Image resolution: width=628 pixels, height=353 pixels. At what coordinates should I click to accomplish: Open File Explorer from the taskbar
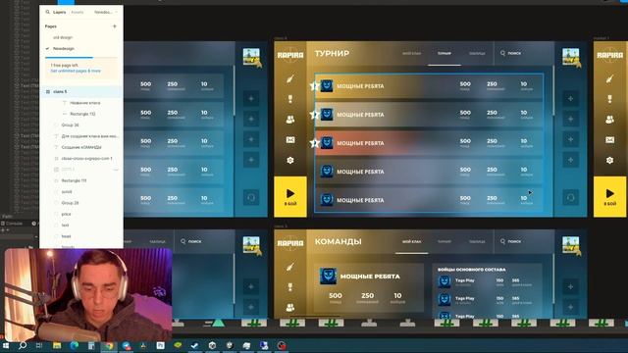tap(57, 345)
